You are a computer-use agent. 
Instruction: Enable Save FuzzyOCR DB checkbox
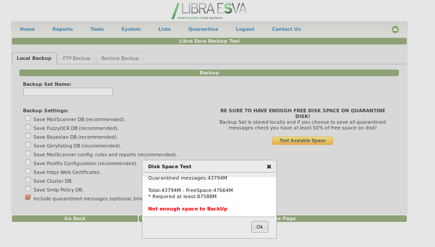pyautogui.click(x=28, y=127)
